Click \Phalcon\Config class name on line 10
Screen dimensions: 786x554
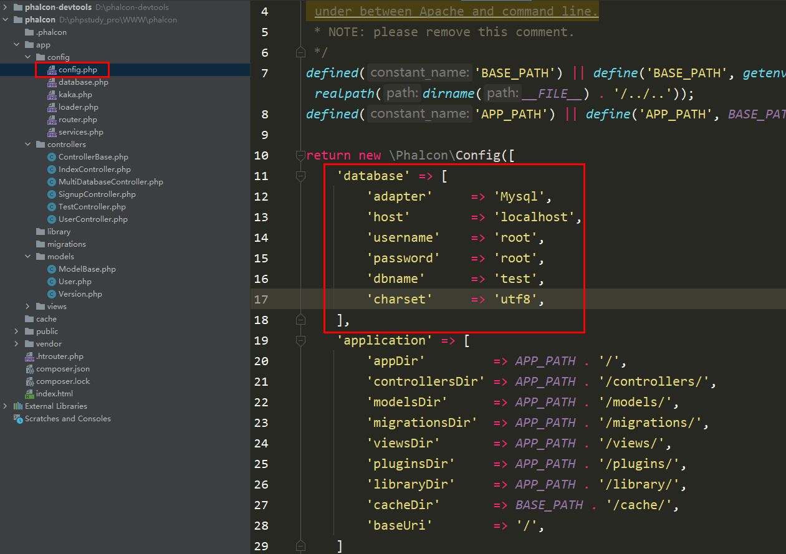coord(446,155)
